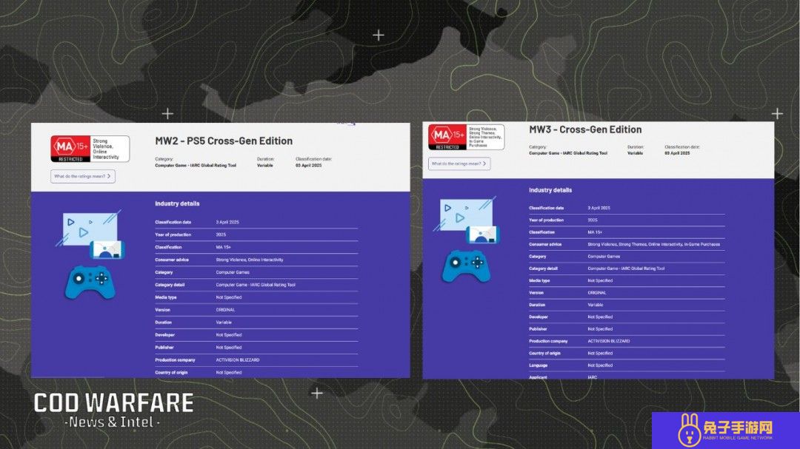Image resolution: width=800 pixels, height=449 pixels.
Task: Click 'Industry details' heading in the MW3 panel
Action: 550,190
